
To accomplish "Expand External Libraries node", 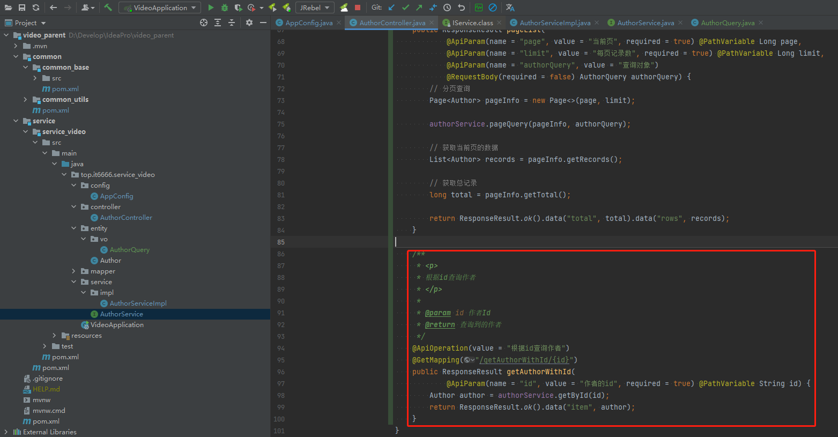I will 6,432.
